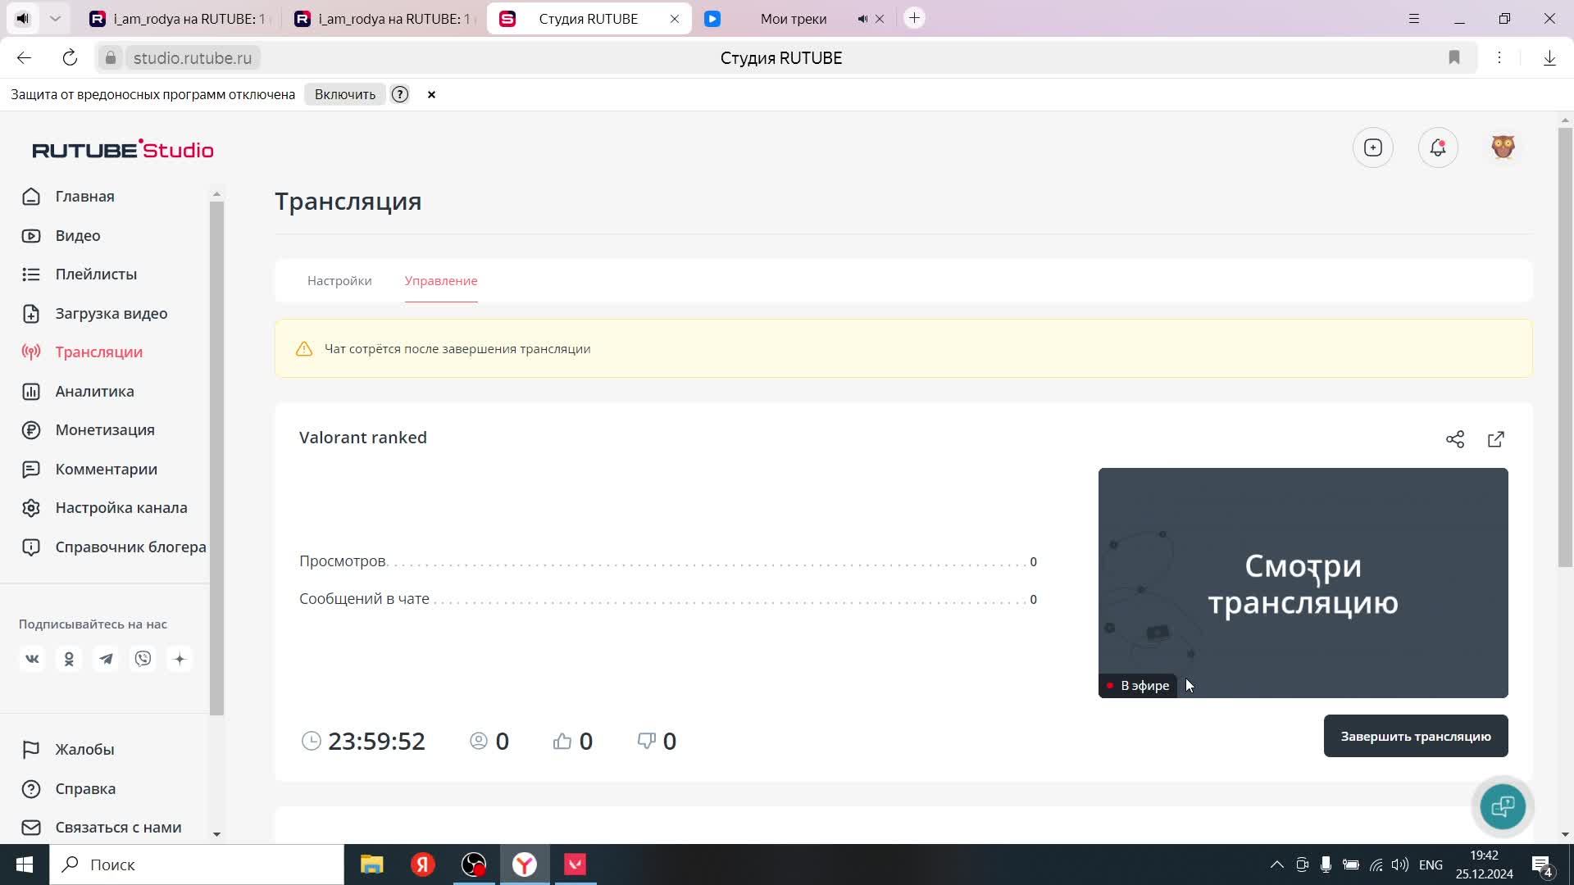
Task: Open owl avatar profile menu
Action: click(x=1503, y=147)
